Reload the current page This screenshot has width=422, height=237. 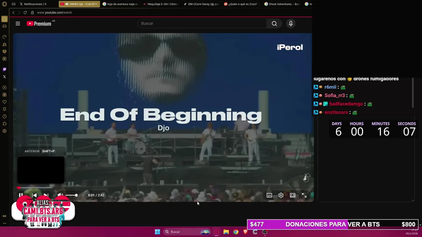pos(25,13)
